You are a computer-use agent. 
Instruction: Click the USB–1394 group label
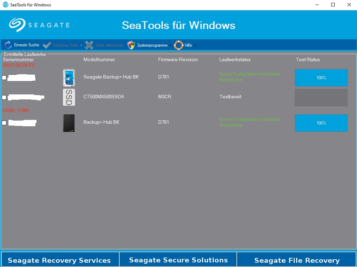point(16,110)
